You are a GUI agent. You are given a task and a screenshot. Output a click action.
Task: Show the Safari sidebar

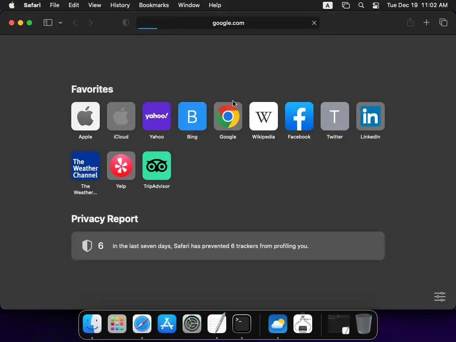[48, 23]
